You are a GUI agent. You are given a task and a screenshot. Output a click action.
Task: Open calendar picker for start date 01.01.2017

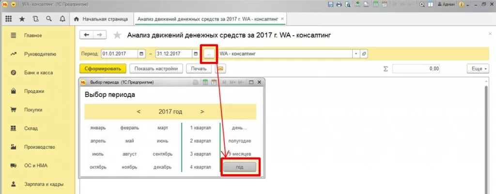[x=141, y=54]
